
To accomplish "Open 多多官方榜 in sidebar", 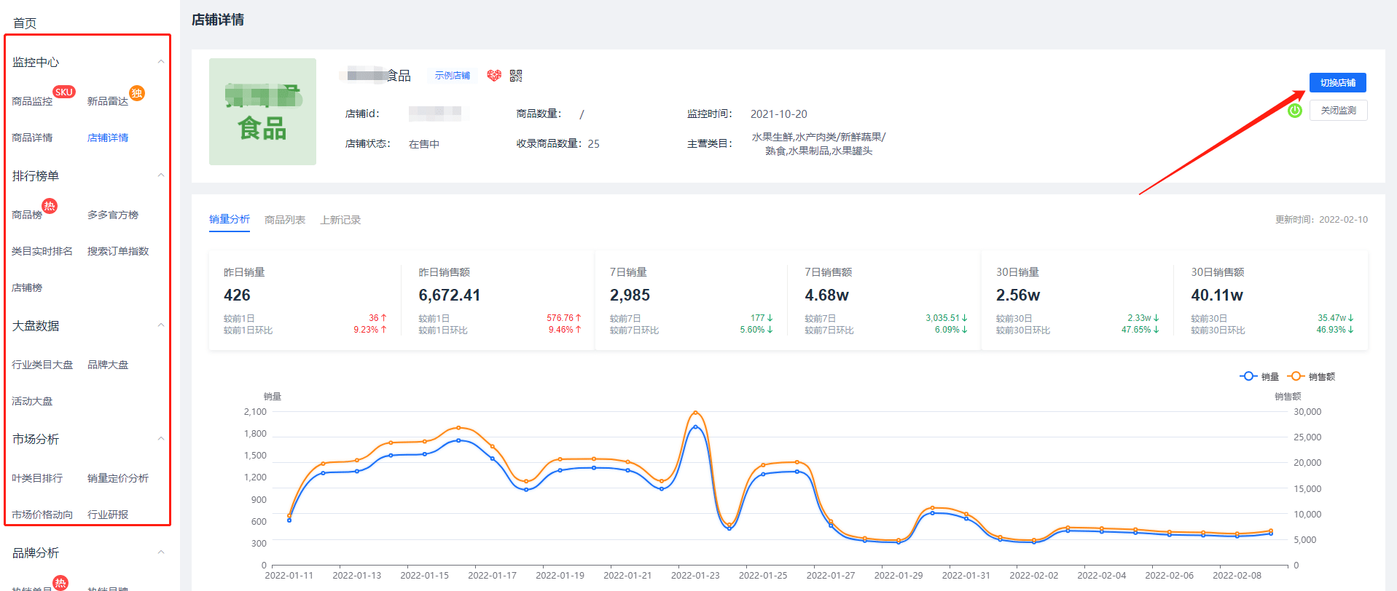I will tap(113, 215).
